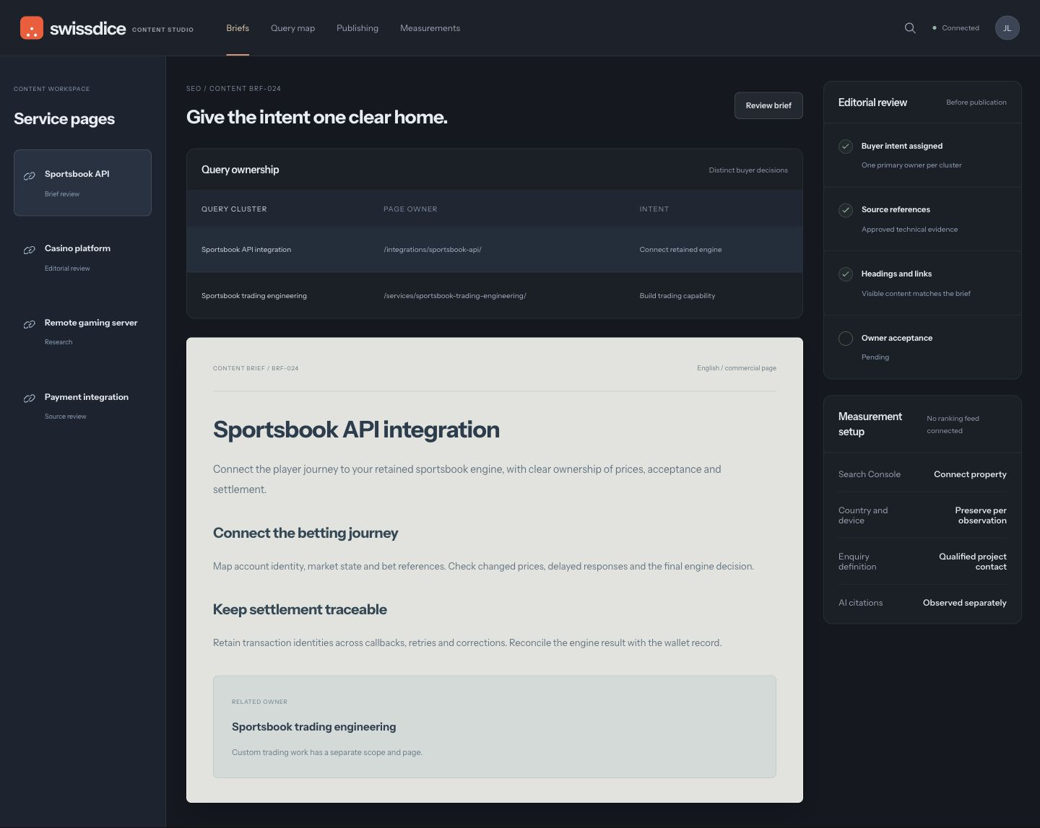Open search with the magnifier icon
The image size is (1040, 828).
910,28
